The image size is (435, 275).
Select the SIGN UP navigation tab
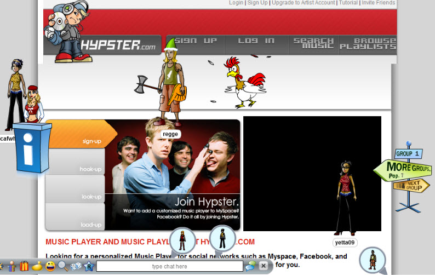[x=196, y=44]
